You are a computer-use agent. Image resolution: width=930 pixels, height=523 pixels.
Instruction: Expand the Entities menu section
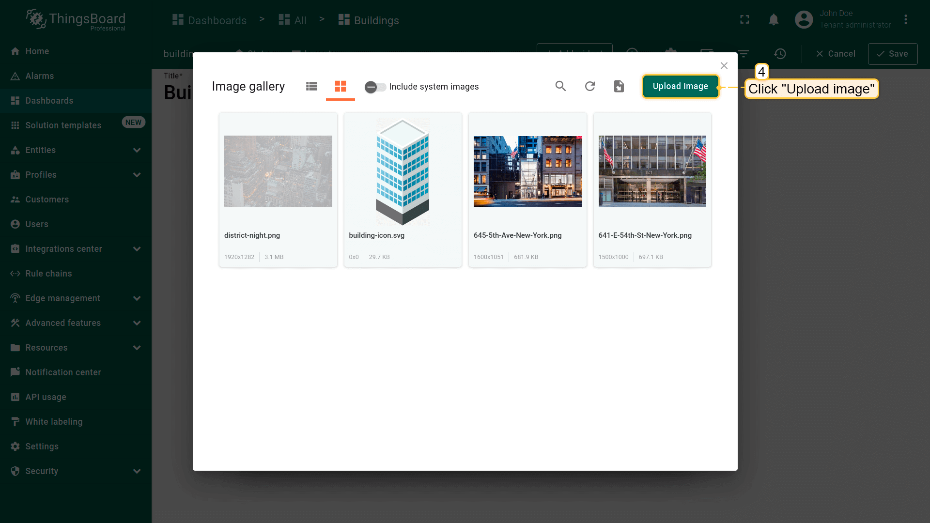tap(137, 150)
